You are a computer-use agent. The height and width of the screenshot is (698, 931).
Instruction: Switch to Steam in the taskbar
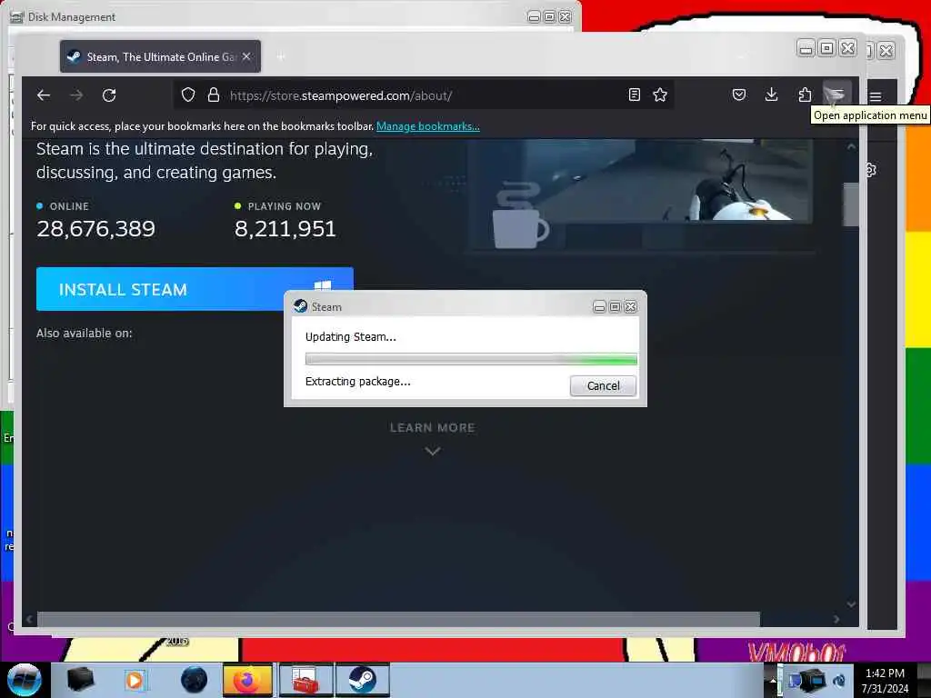click(x=363, y=680)
